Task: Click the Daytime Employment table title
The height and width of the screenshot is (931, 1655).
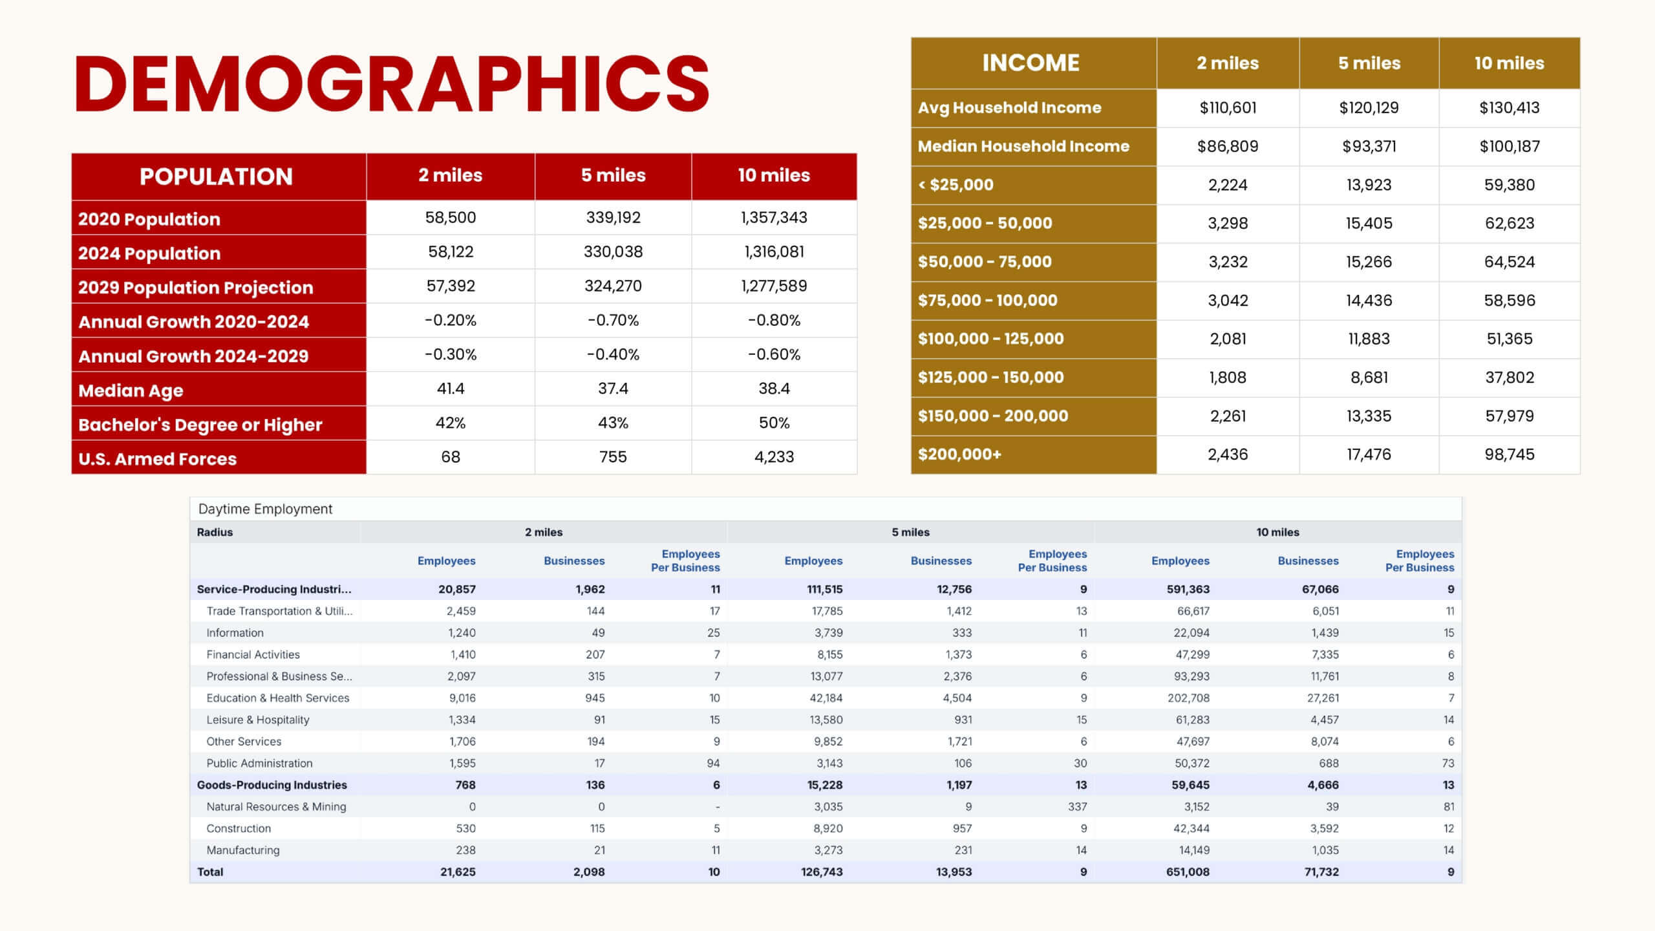Action: [x=265, y=509]
